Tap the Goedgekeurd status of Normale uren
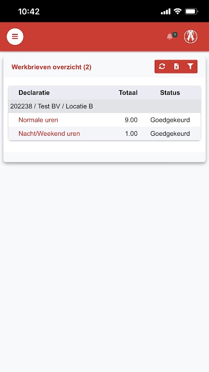209x372 pixels. click(170, 120)
